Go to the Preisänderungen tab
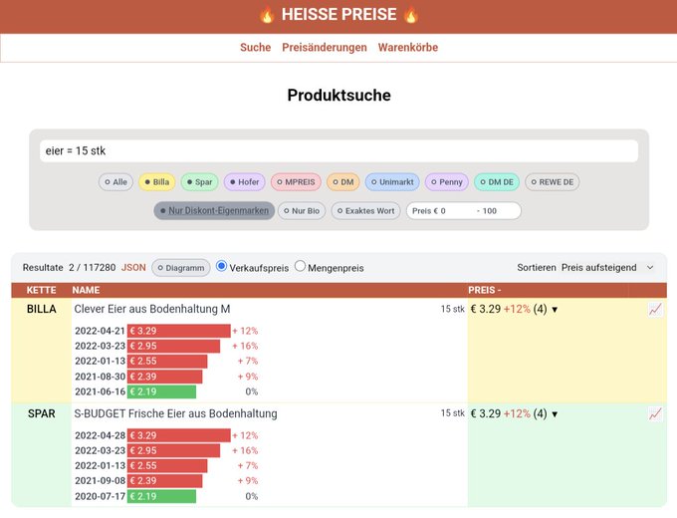 [x=325, y=48]
